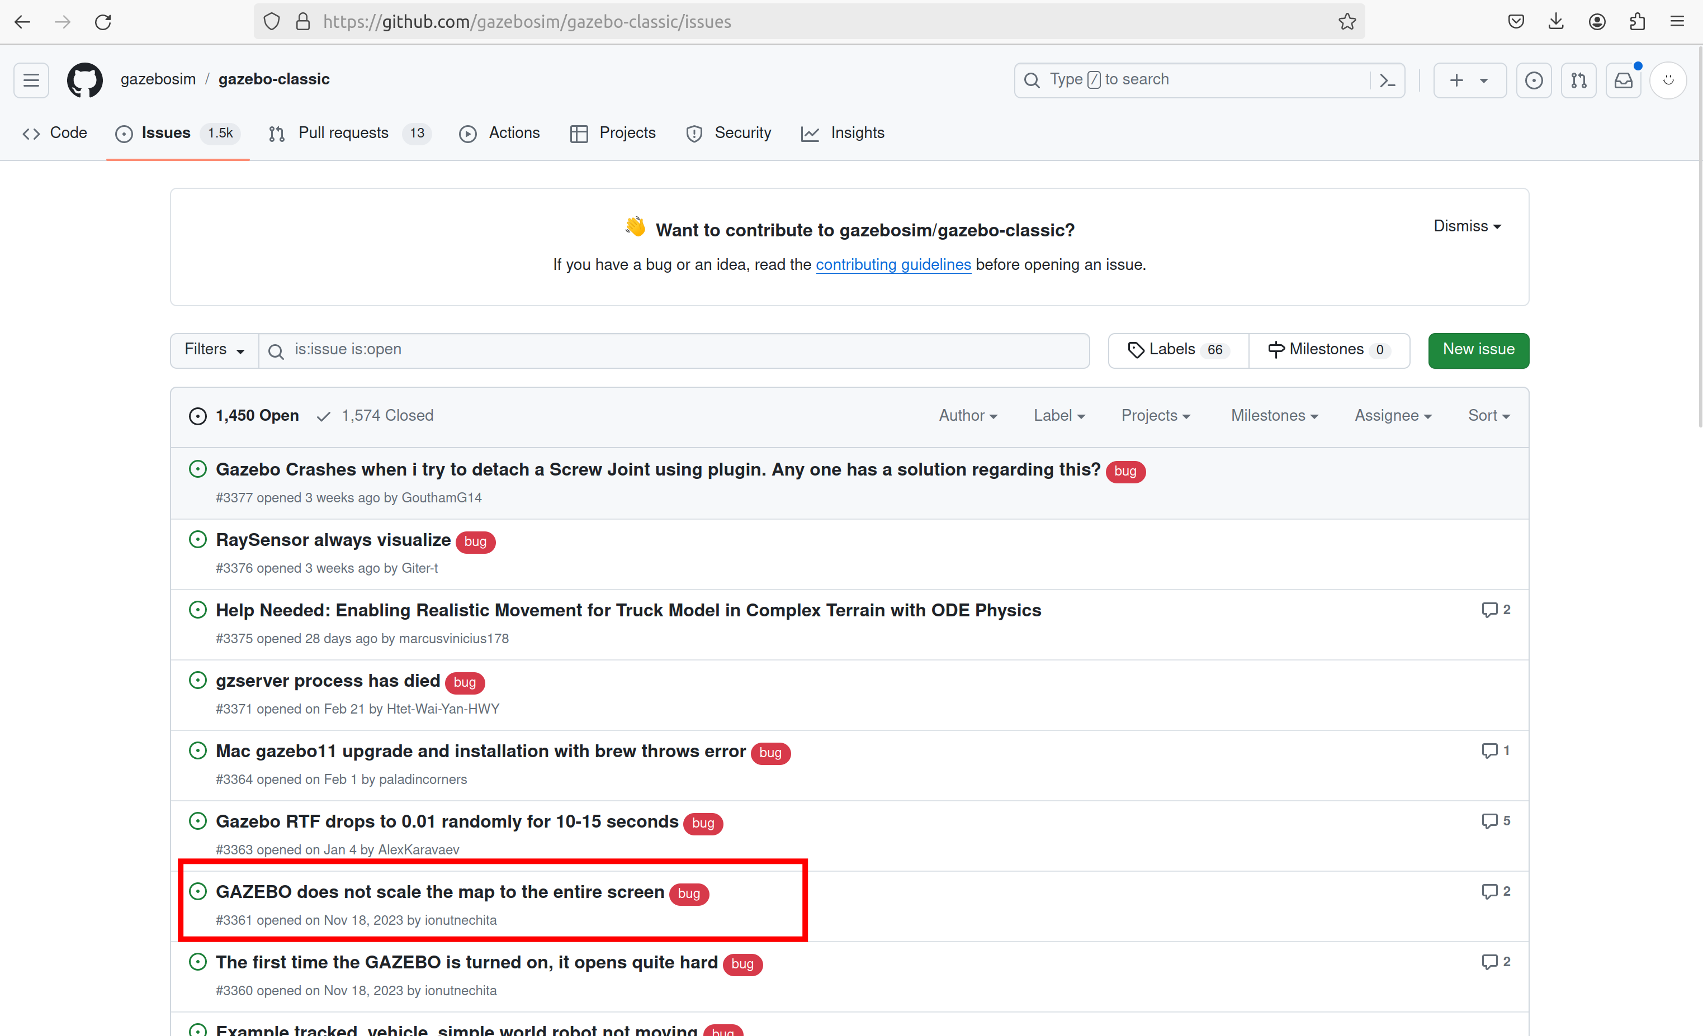Switch to the Pull requests tab

(x=343, y=132)
